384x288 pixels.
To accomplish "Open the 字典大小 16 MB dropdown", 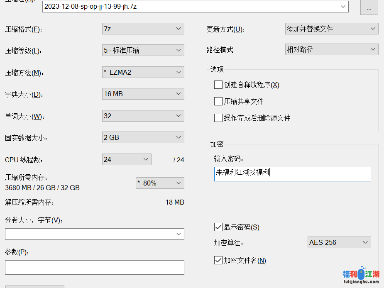I will tap(143, 94).
